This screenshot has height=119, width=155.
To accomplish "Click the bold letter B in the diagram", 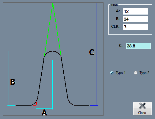I will (13, 82).
